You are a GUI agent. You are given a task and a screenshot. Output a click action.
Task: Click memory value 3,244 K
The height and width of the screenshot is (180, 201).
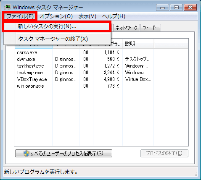point(112,73)
